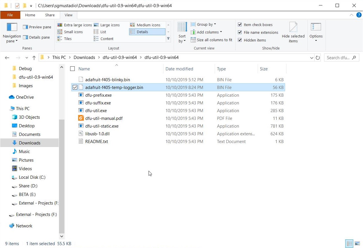Toggle the Navigation pane
Image resolution: width=363 pixels, height=248 pixels.
tap(11, 32)
